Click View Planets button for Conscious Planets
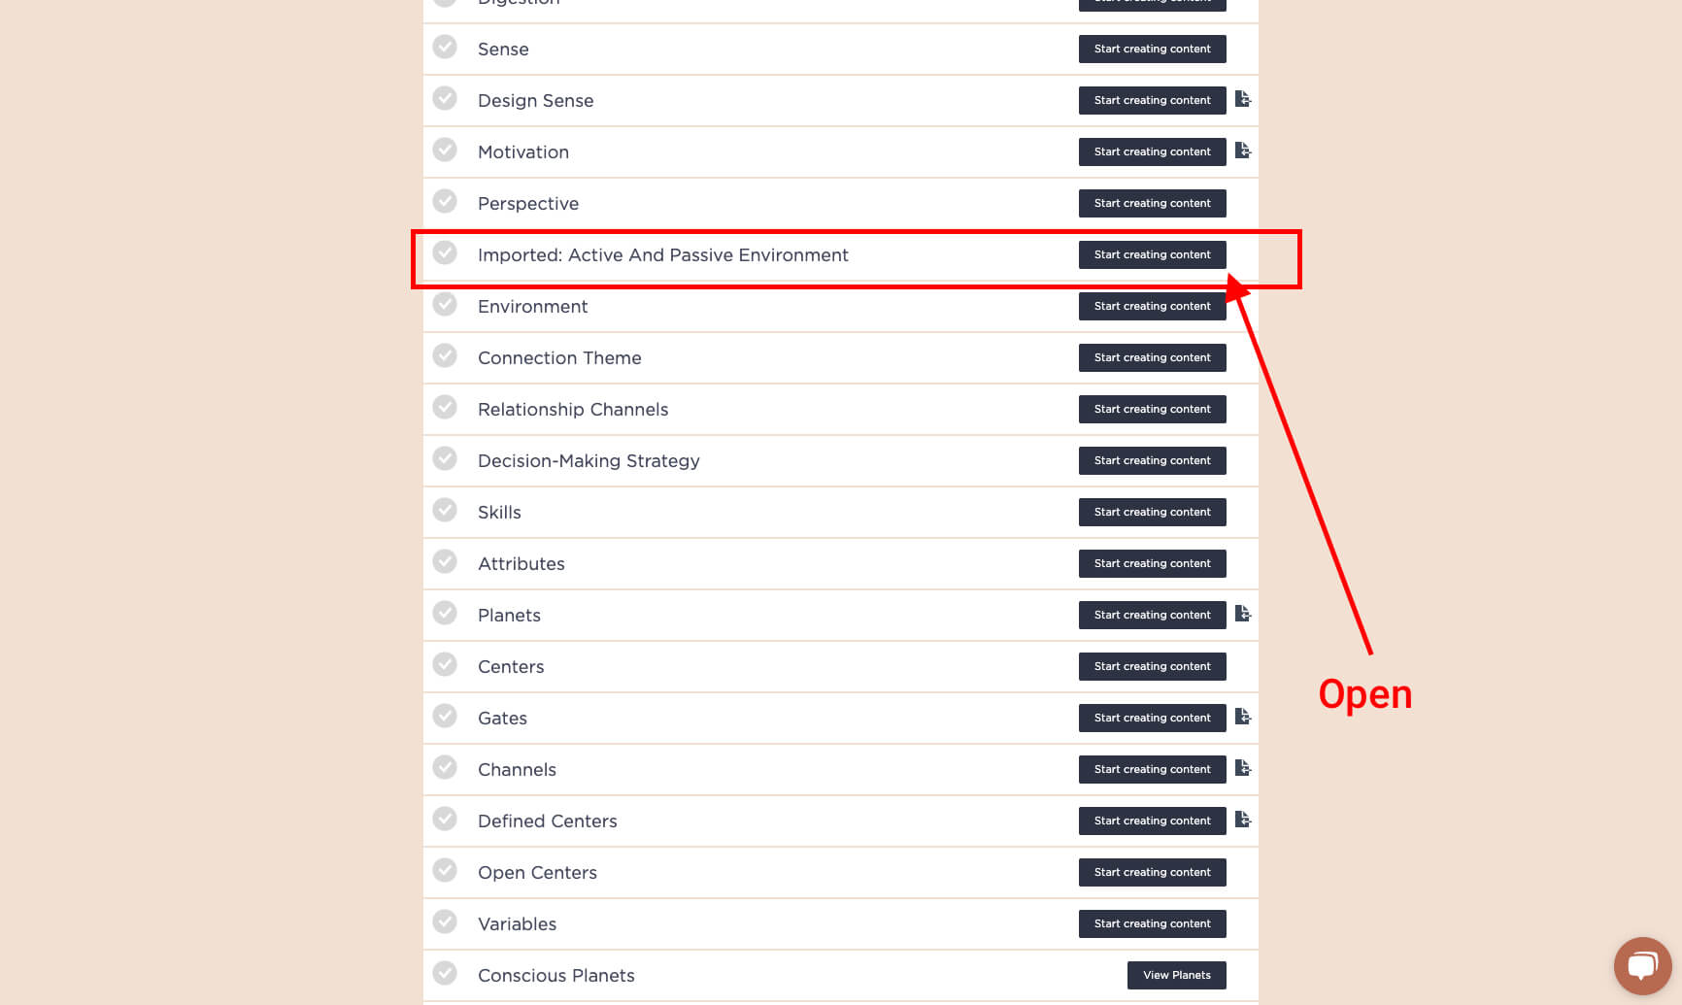The width and height of the screenshot is (1682, 1005). tap(1176, 975)
